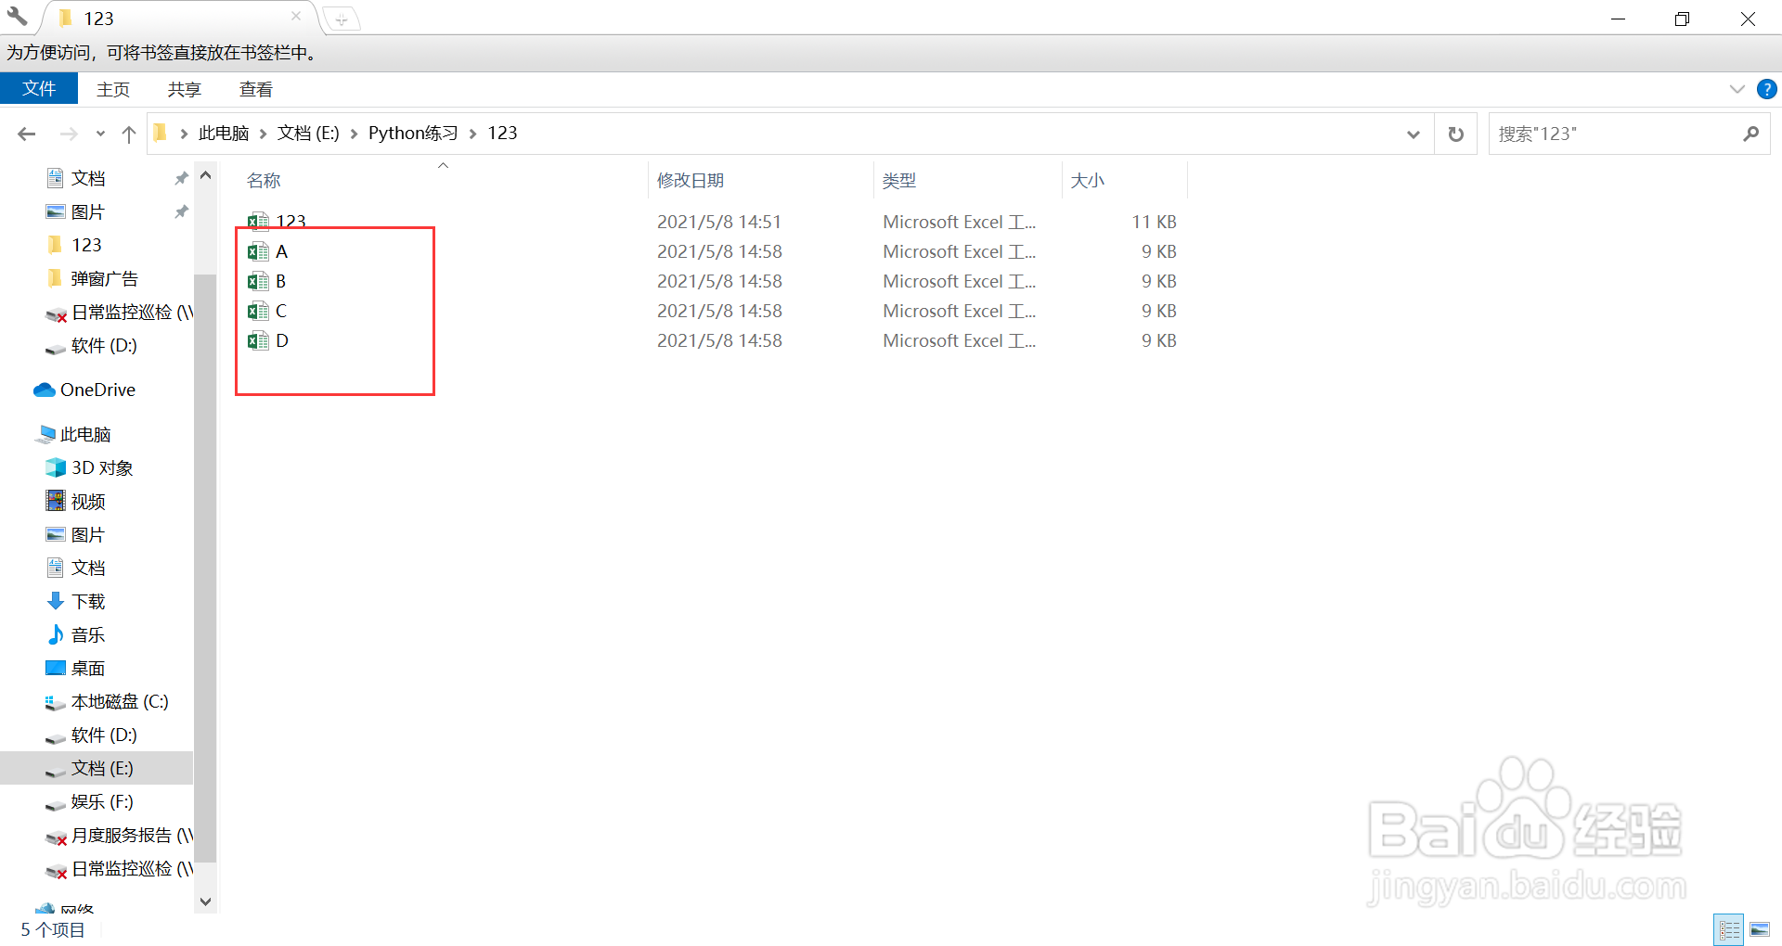The width and height of the screenshot is (1782, 946).
Task: Click Python练习 in the address path
Action: tap(413, 134)
